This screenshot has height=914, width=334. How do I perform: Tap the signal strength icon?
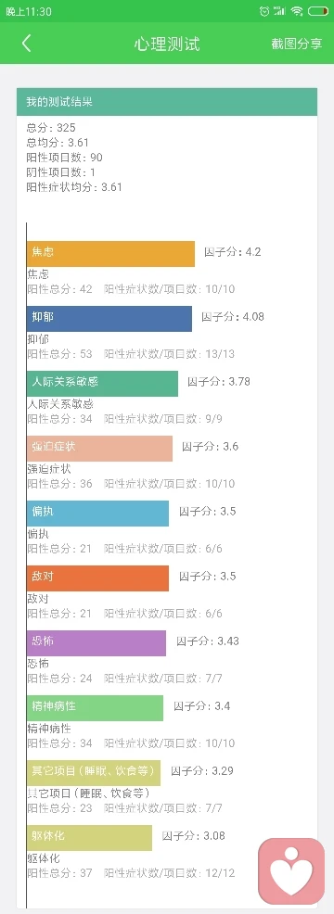(x=280, y=11)
